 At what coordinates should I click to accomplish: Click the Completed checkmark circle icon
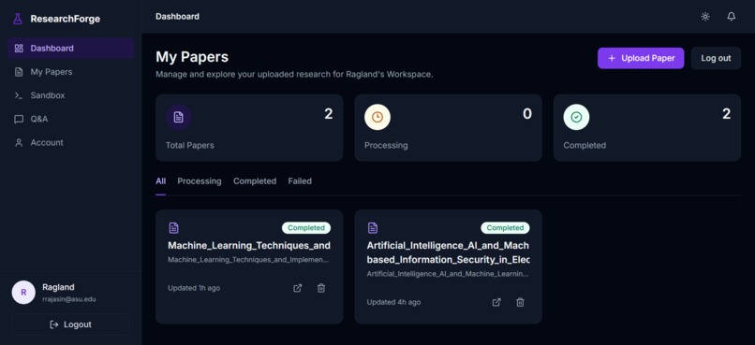point(576,117)
